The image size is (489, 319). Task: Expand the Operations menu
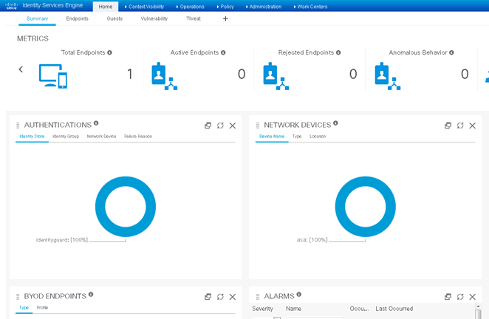click(191, 7)
